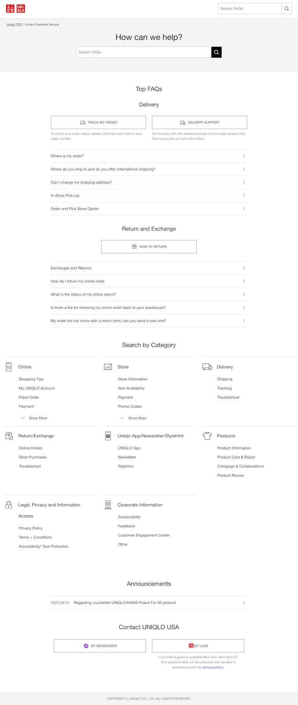Viewport: 298px width, 705px height.
Task: Click the Store category building icon
Action: [108, 367]
